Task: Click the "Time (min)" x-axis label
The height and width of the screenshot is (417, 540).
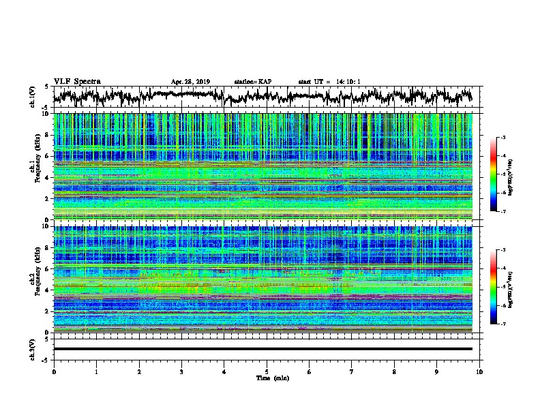Action: point(273,378)
